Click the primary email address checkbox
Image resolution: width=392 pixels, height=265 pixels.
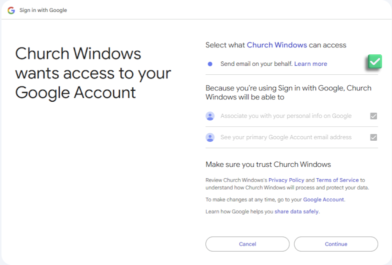[373, 137]
